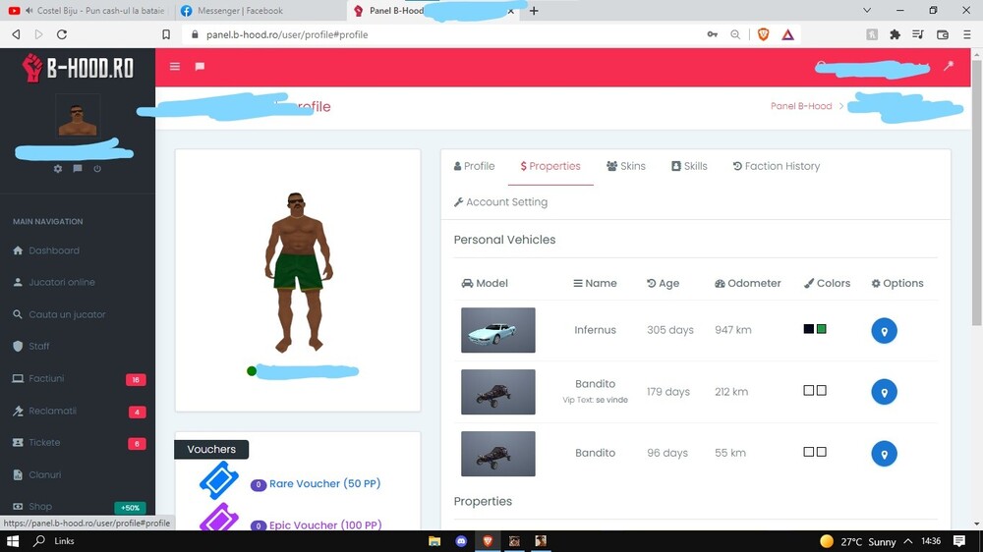Open the Brave wallet icon
983x552 pixels.
tap(943, 34)
